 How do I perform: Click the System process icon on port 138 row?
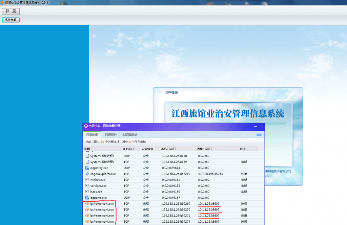coord(87,156)
